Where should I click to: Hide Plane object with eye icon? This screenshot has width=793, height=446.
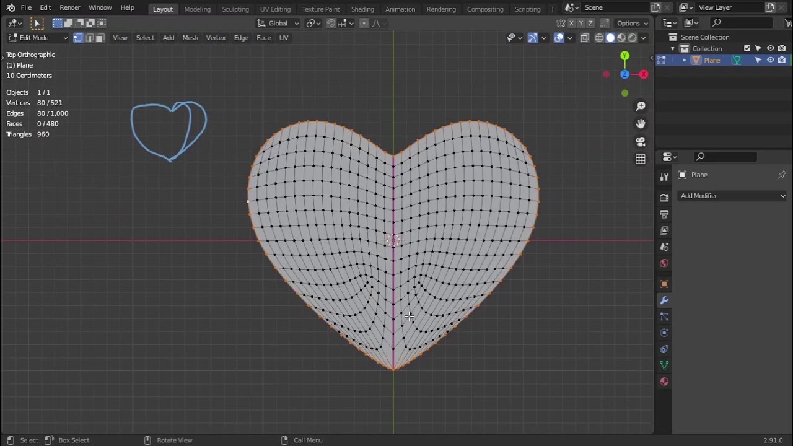tap(770, 60)
